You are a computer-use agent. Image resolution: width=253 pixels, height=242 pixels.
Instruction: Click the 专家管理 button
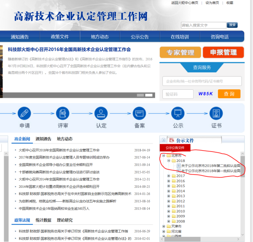point(180,52)
